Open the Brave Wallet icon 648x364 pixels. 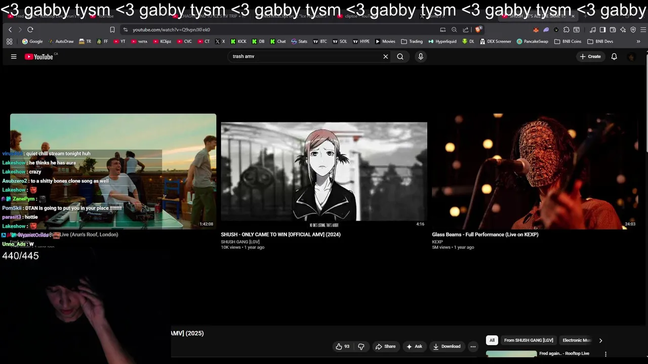pyautogui.click(x=613, y=30)
